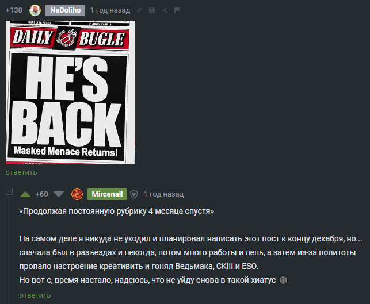Reply to Mircenall's comment via ответить
This screenshot has height=304, width=370.
35,295
